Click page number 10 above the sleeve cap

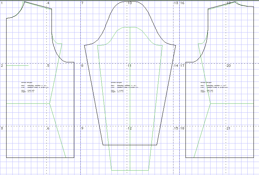129,3
